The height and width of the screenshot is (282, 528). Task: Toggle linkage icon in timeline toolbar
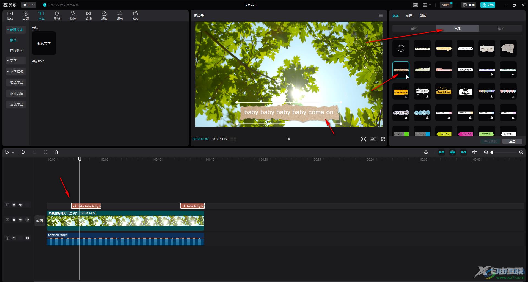464,152
